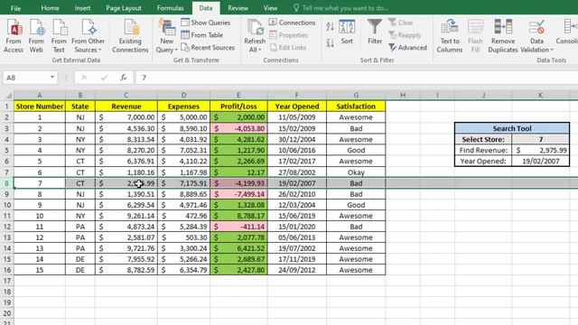Open the New Query dropdown
The image size is (578, 325).
click(x=166, y=36)
